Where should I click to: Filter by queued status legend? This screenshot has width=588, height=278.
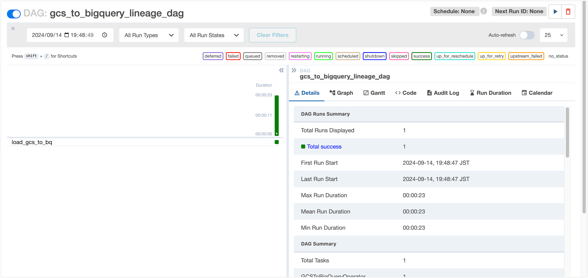point(253,56)
